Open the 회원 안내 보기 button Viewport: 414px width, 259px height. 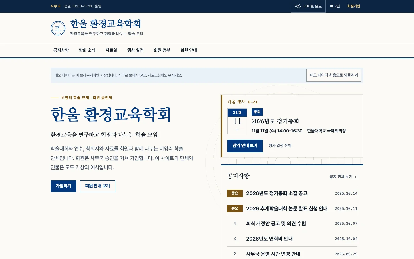pos(97,186)
